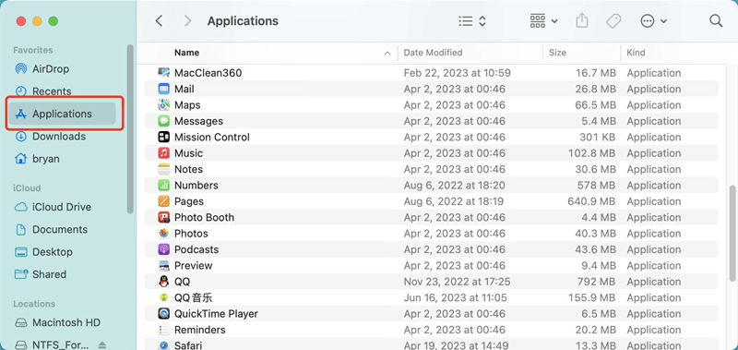The image size is (738, 350).
Task: Click the QQ penguin icon
Action: pyautogui.click(x=164, y=282)
